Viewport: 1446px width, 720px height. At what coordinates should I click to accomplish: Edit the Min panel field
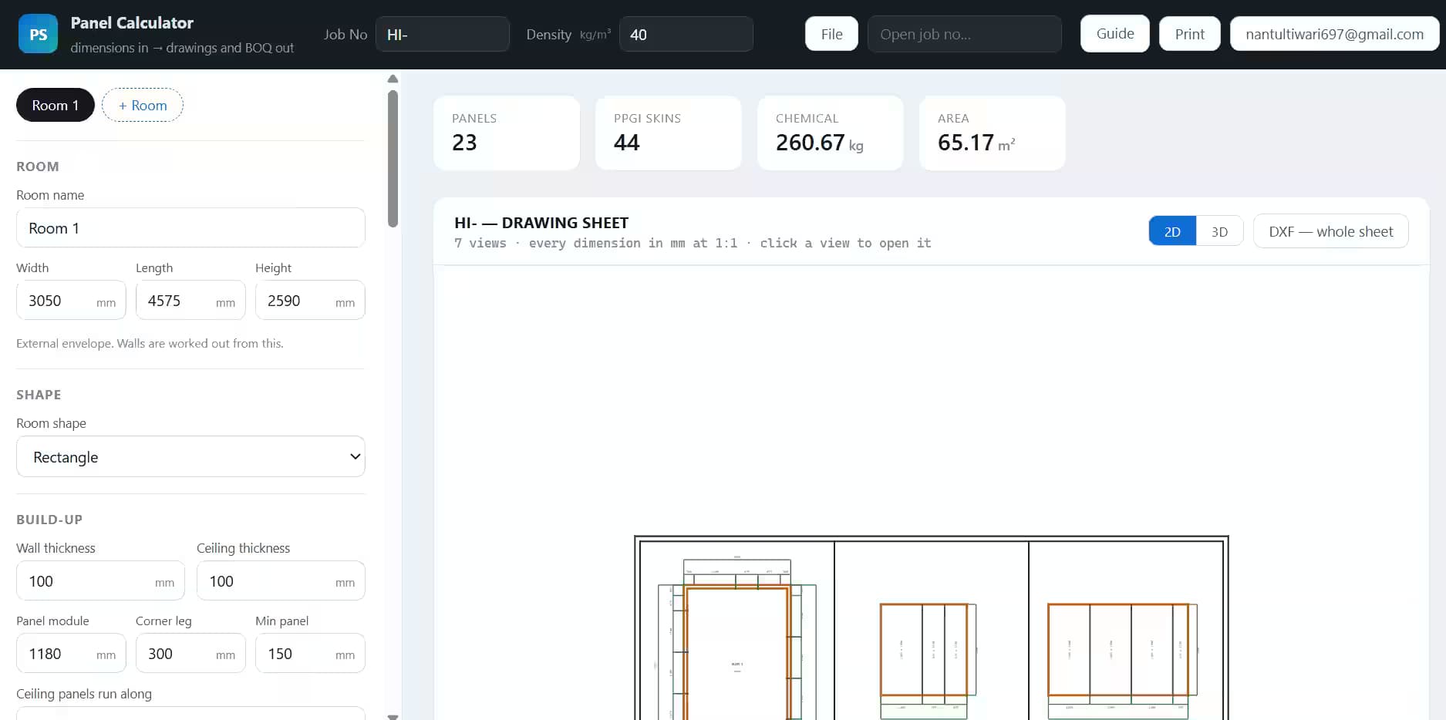click(310, 653)
